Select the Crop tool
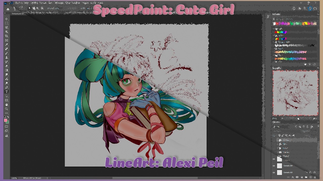This screenshot has width=323, height=181. pyautogui.click(x=7, y=36)
